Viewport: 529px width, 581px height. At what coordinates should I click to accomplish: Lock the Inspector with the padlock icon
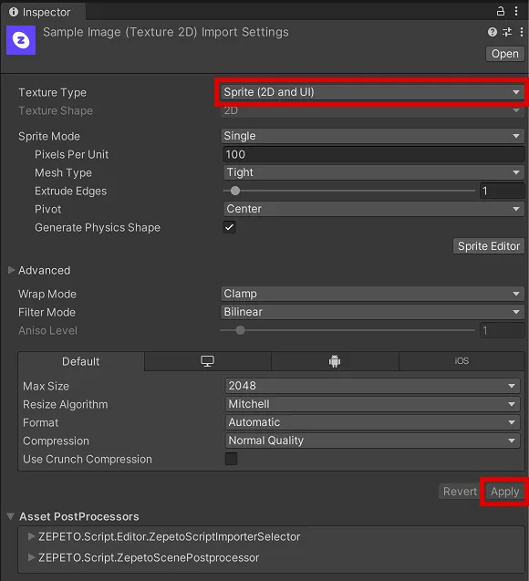[x=500, y=12]
